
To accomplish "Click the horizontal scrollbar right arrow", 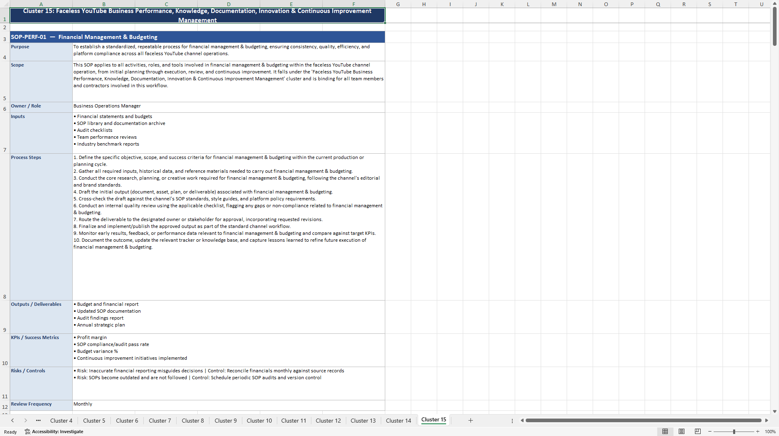I will click(766, 421).
